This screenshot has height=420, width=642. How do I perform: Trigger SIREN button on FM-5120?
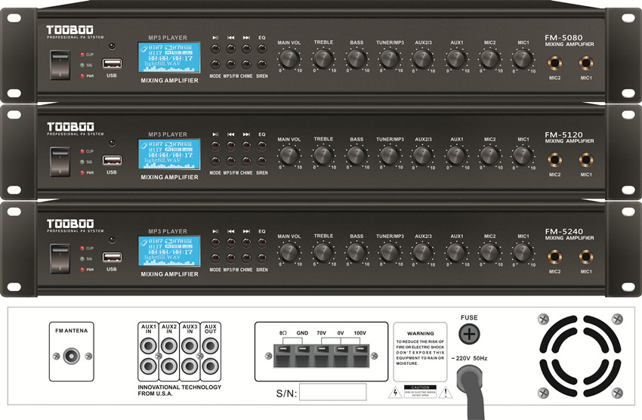click(x=261, y=162)
